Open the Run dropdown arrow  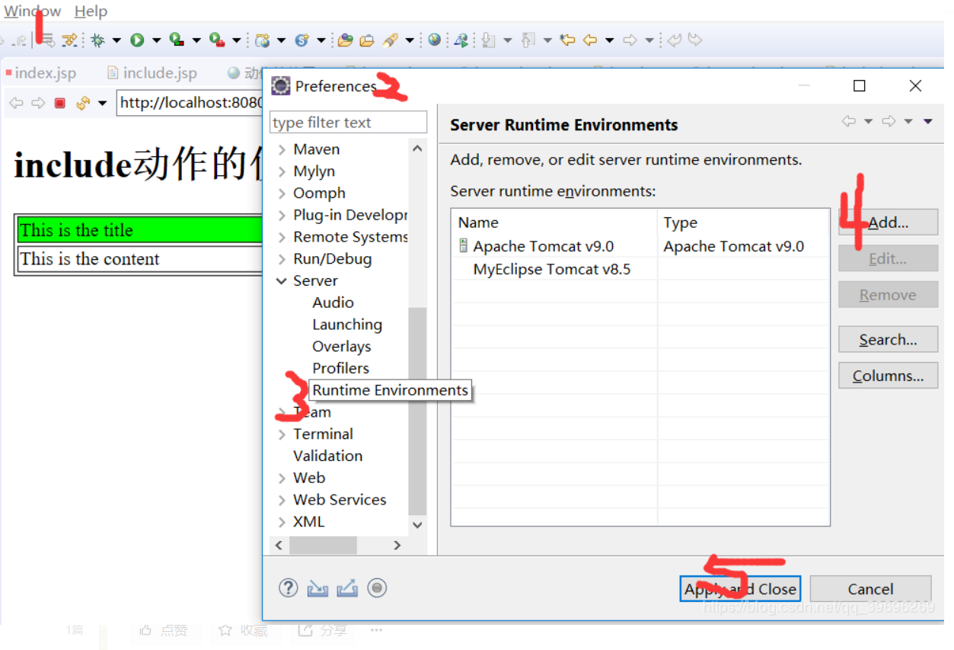156,40
